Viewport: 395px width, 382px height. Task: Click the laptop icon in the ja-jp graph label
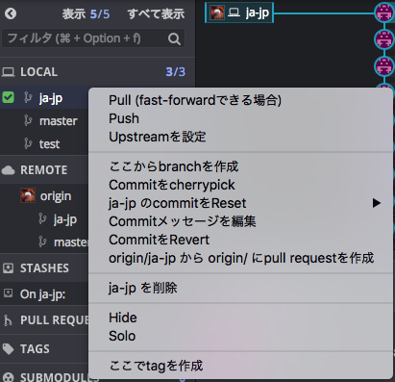click(234, 13)
